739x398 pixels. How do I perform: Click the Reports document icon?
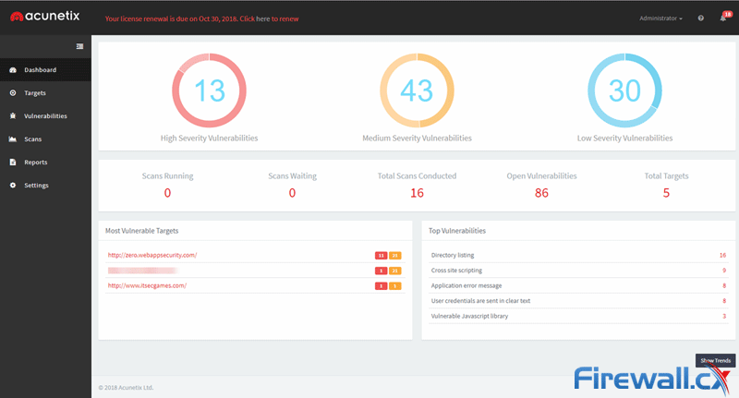coord(13,162)
